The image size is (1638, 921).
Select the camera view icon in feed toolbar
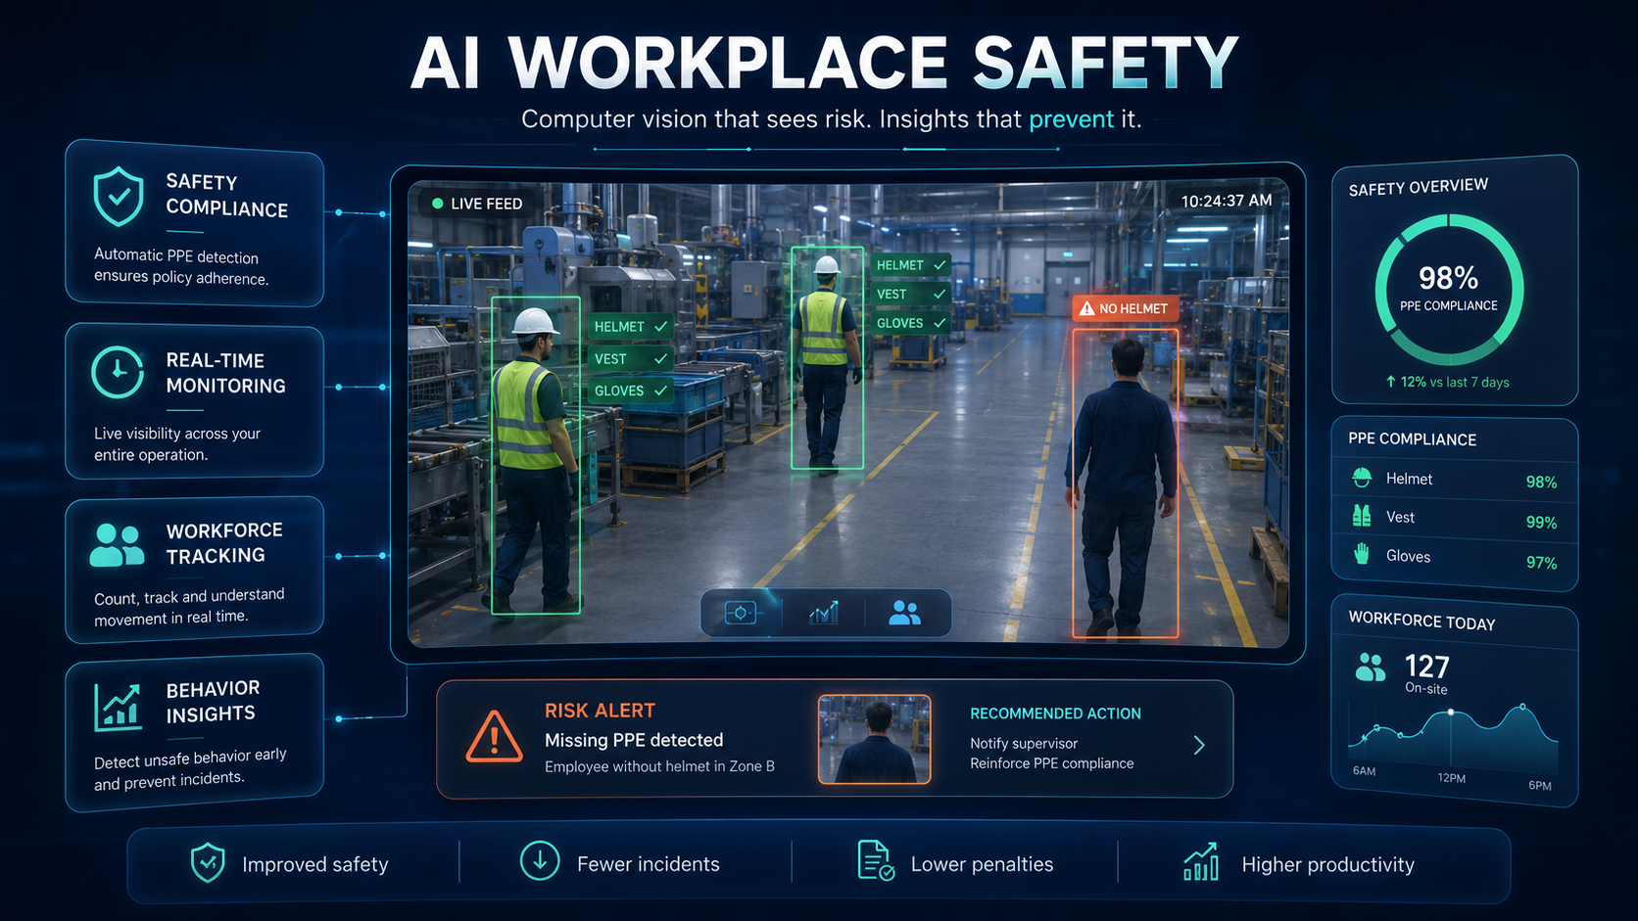741,613
